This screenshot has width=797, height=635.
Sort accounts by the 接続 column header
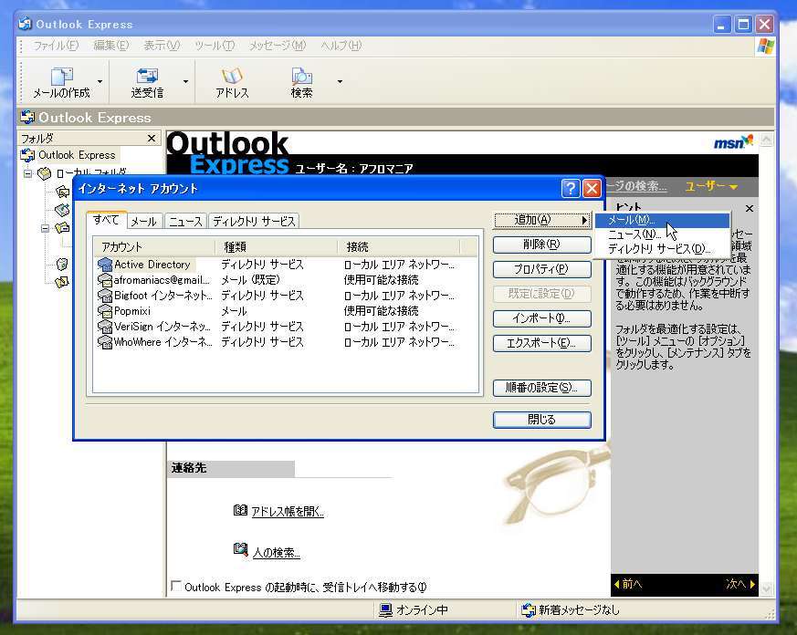point(398,247)
